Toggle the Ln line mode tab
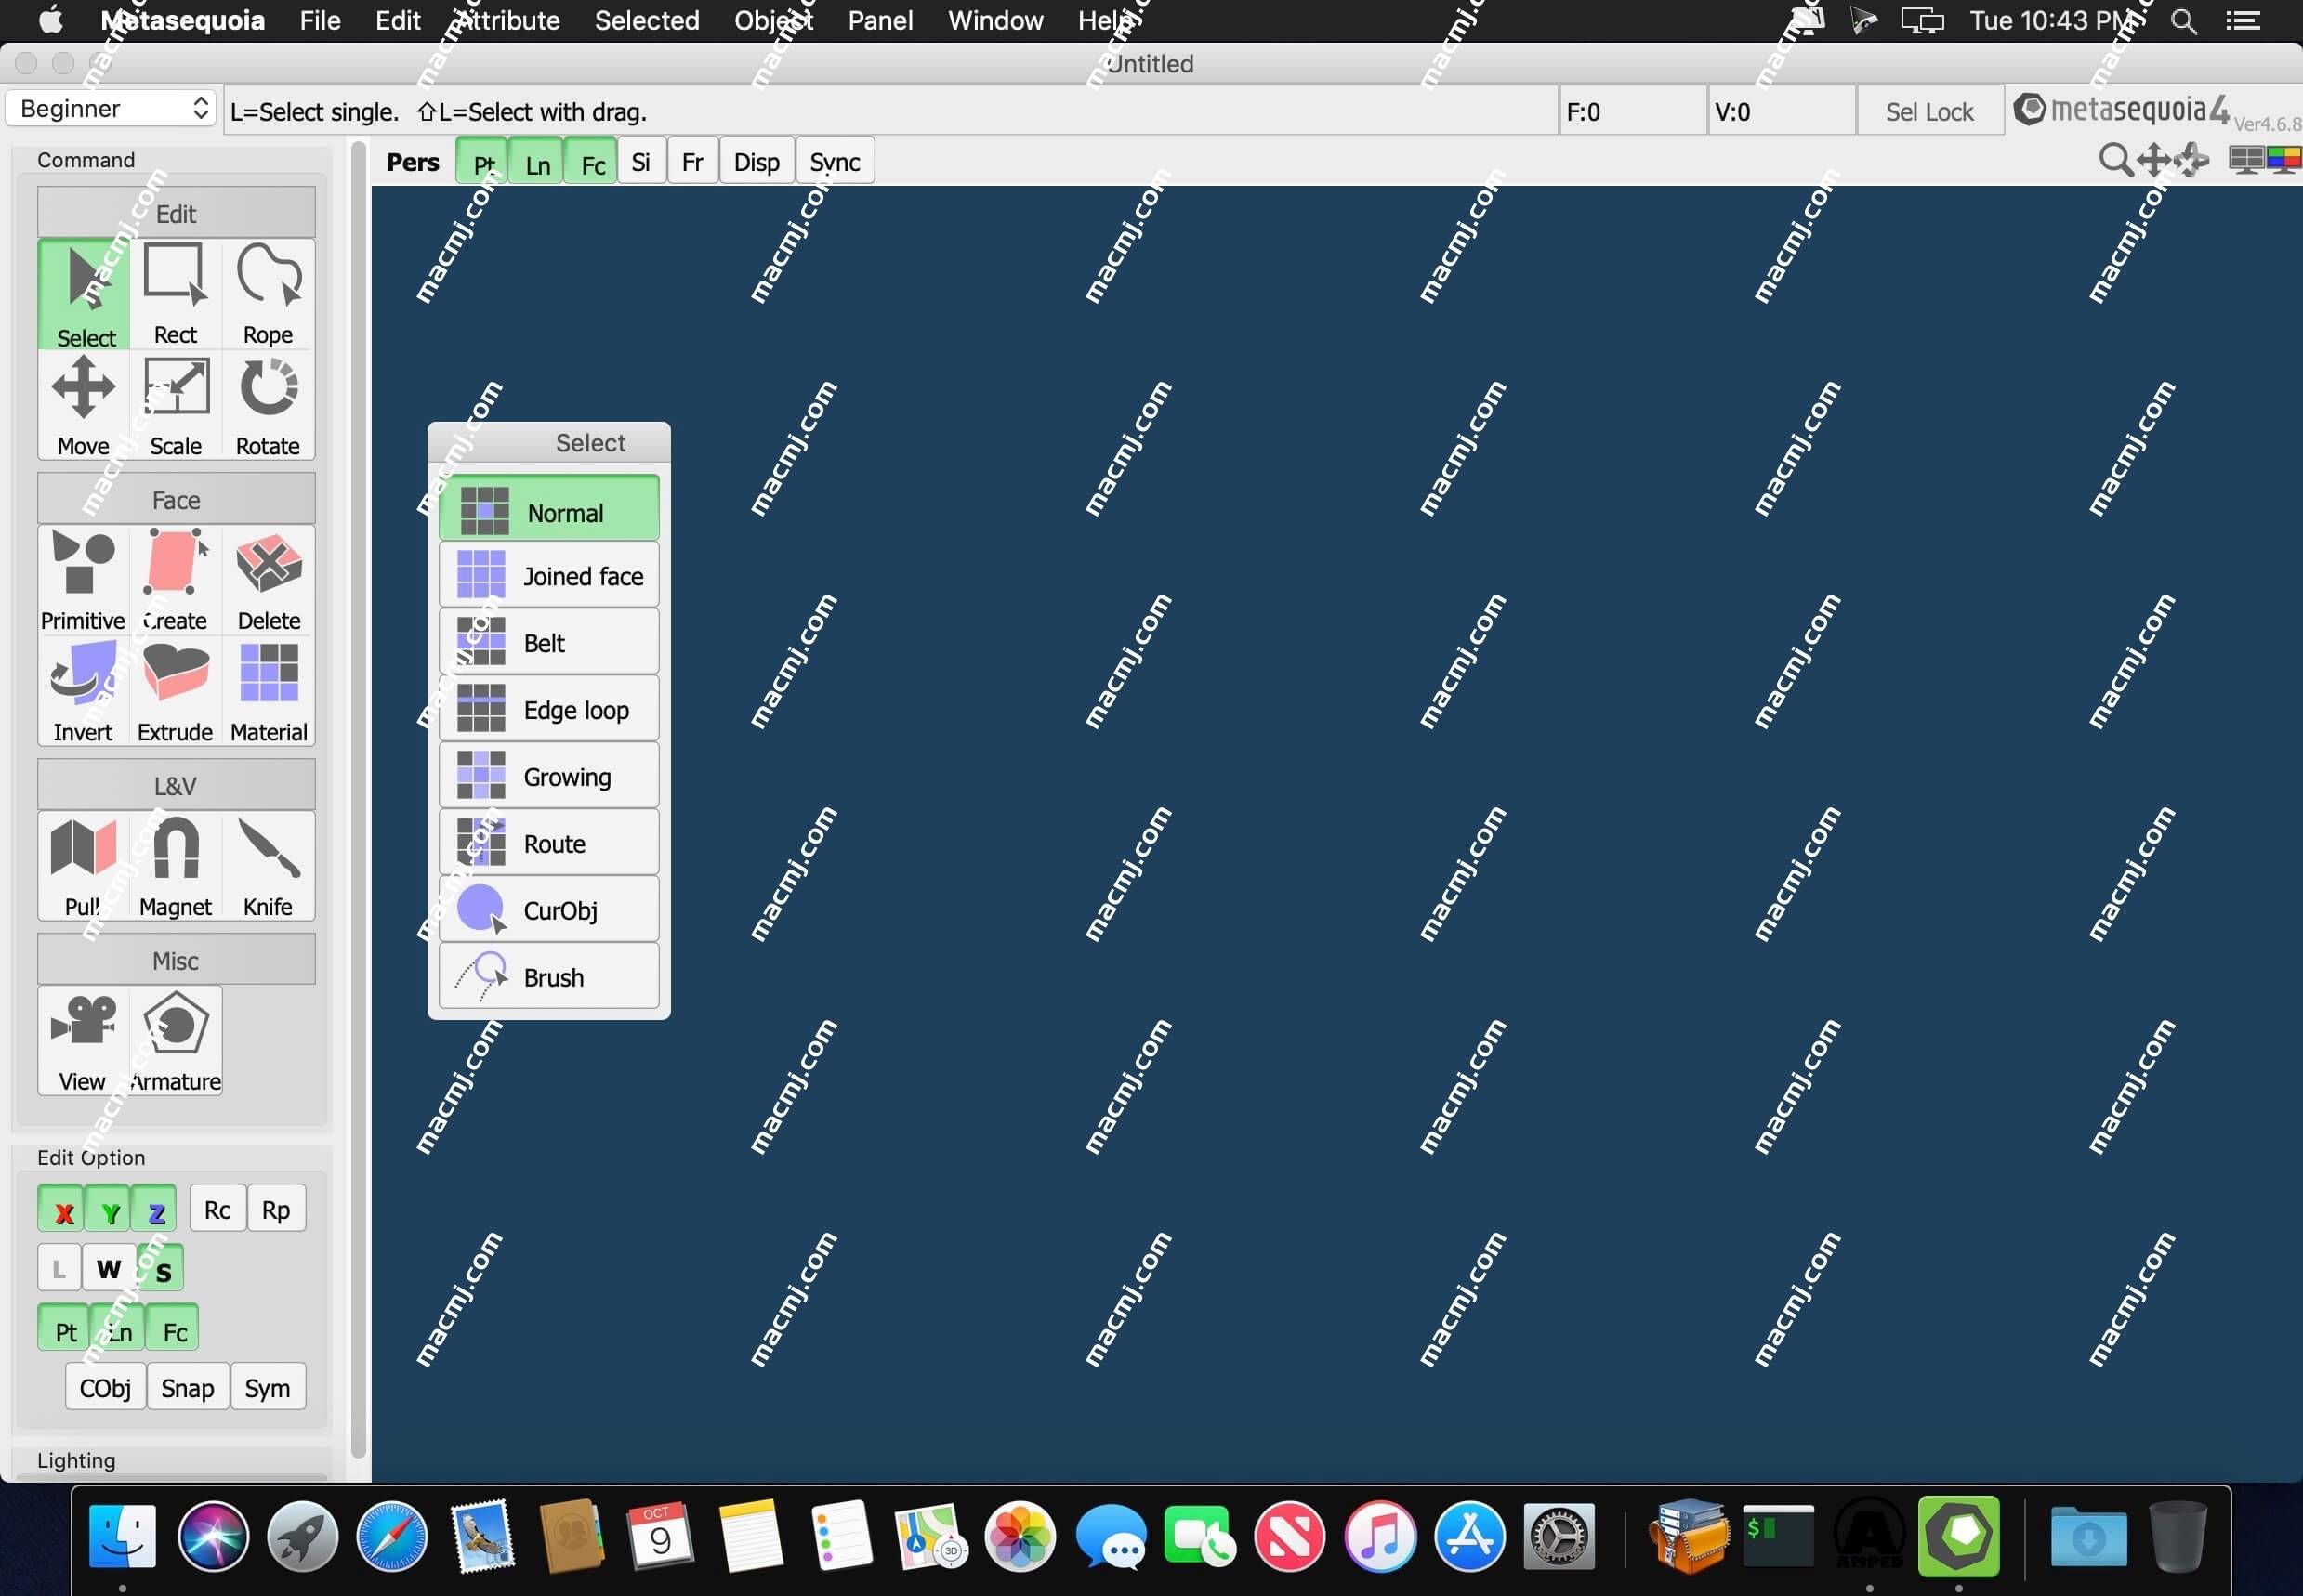Image resolution: width=2303 pixels, height=1596 pixels. click(537, 161)
